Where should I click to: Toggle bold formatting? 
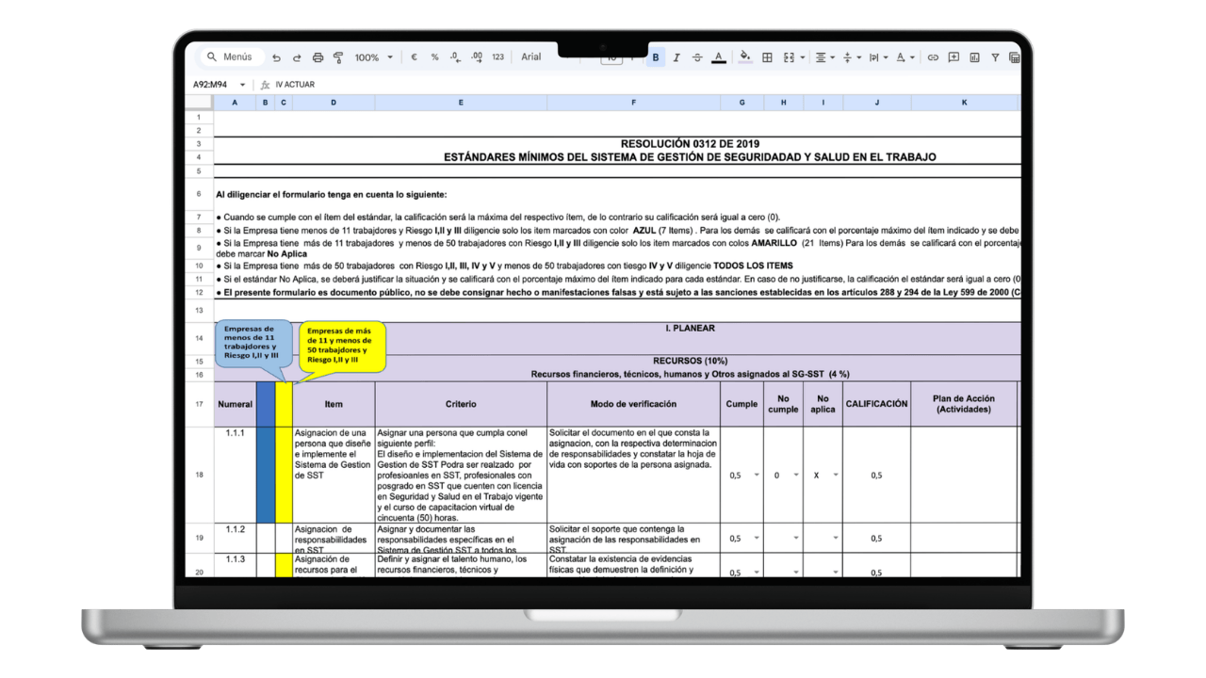point(656,56)
